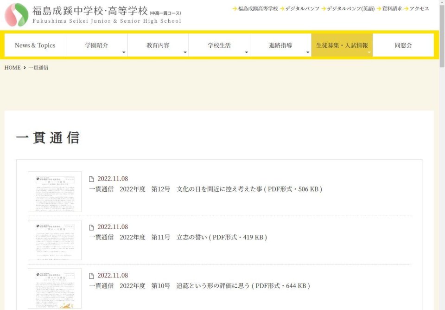
Task: Click breadcrumb chevron after HOME
Action: coord(25,68)
